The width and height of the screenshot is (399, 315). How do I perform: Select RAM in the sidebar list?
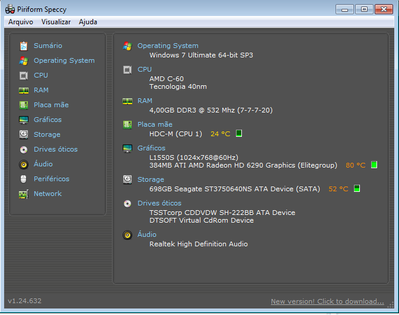(x=42, y=90)
